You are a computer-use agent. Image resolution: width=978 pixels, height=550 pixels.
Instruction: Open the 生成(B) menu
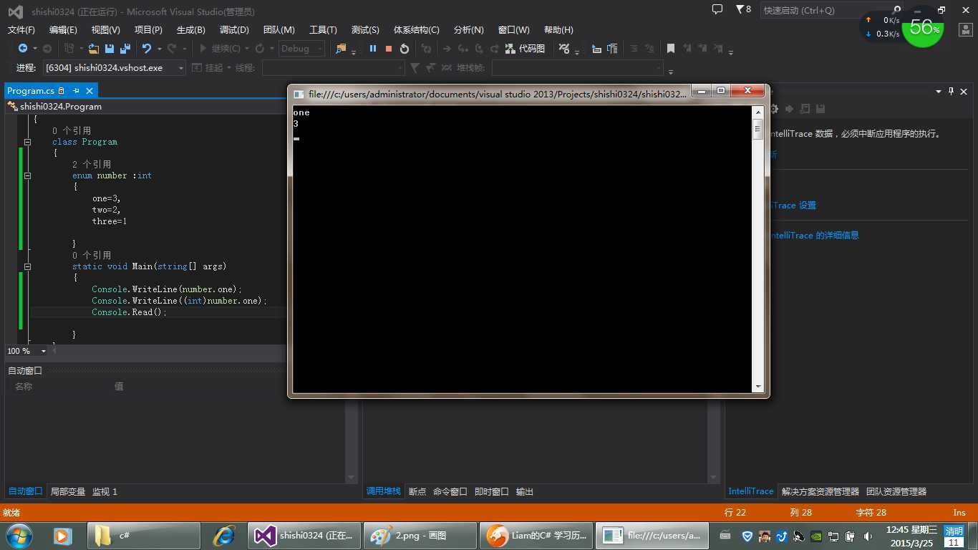point(191,29)
